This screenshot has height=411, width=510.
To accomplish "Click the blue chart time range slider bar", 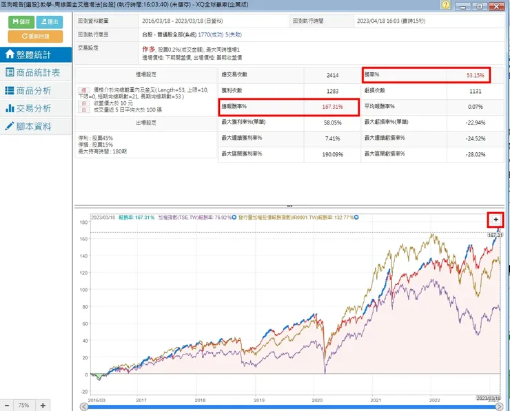I will click(291, 407).
